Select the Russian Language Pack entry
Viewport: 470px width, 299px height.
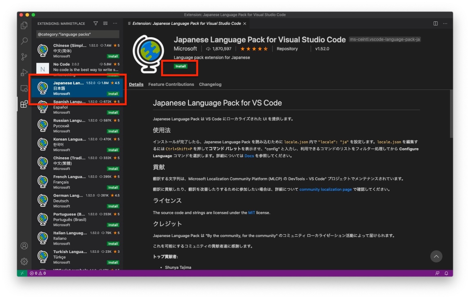(78, 126)
